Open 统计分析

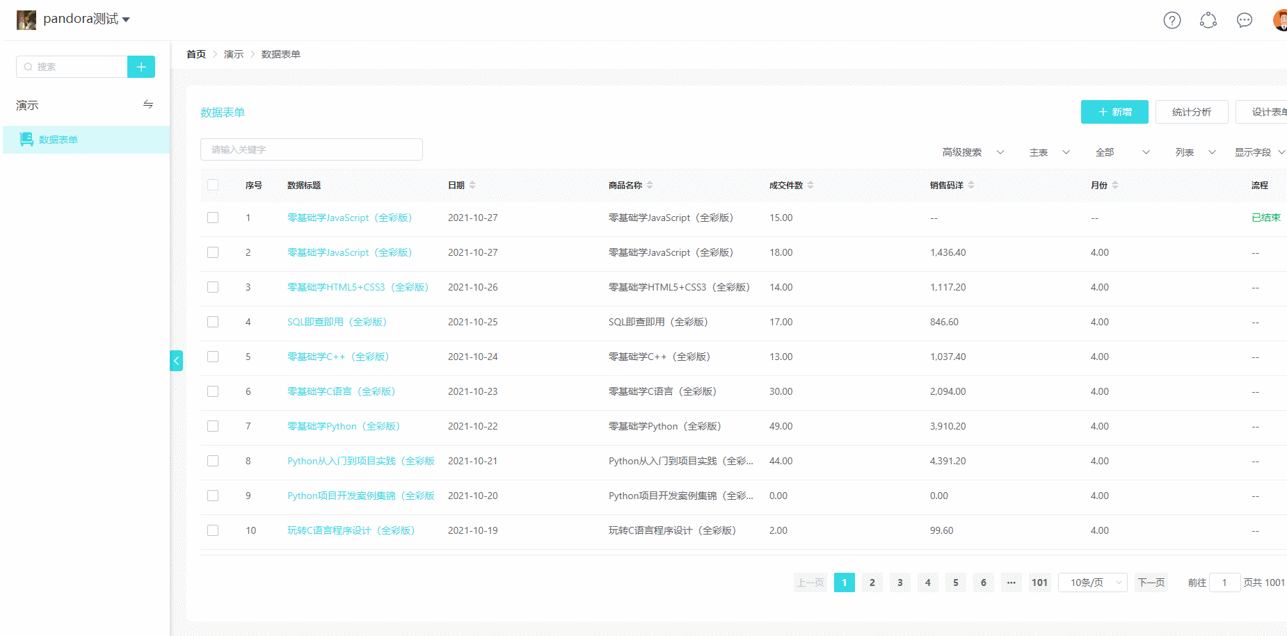1192,112
